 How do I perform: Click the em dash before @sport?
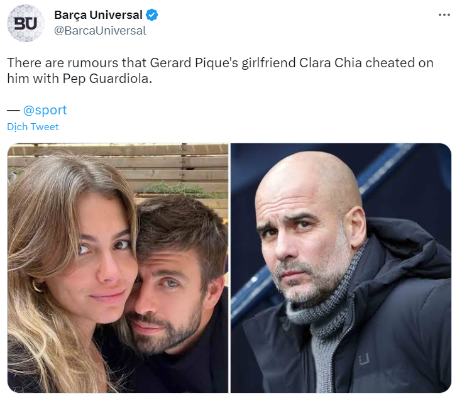click(13, 110)
